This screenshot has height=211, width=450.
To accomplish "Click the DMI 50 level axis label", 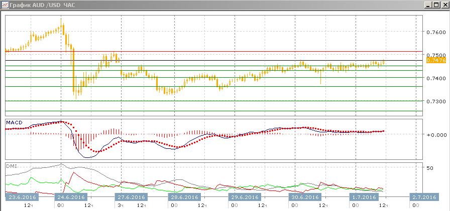I will 429,168.
